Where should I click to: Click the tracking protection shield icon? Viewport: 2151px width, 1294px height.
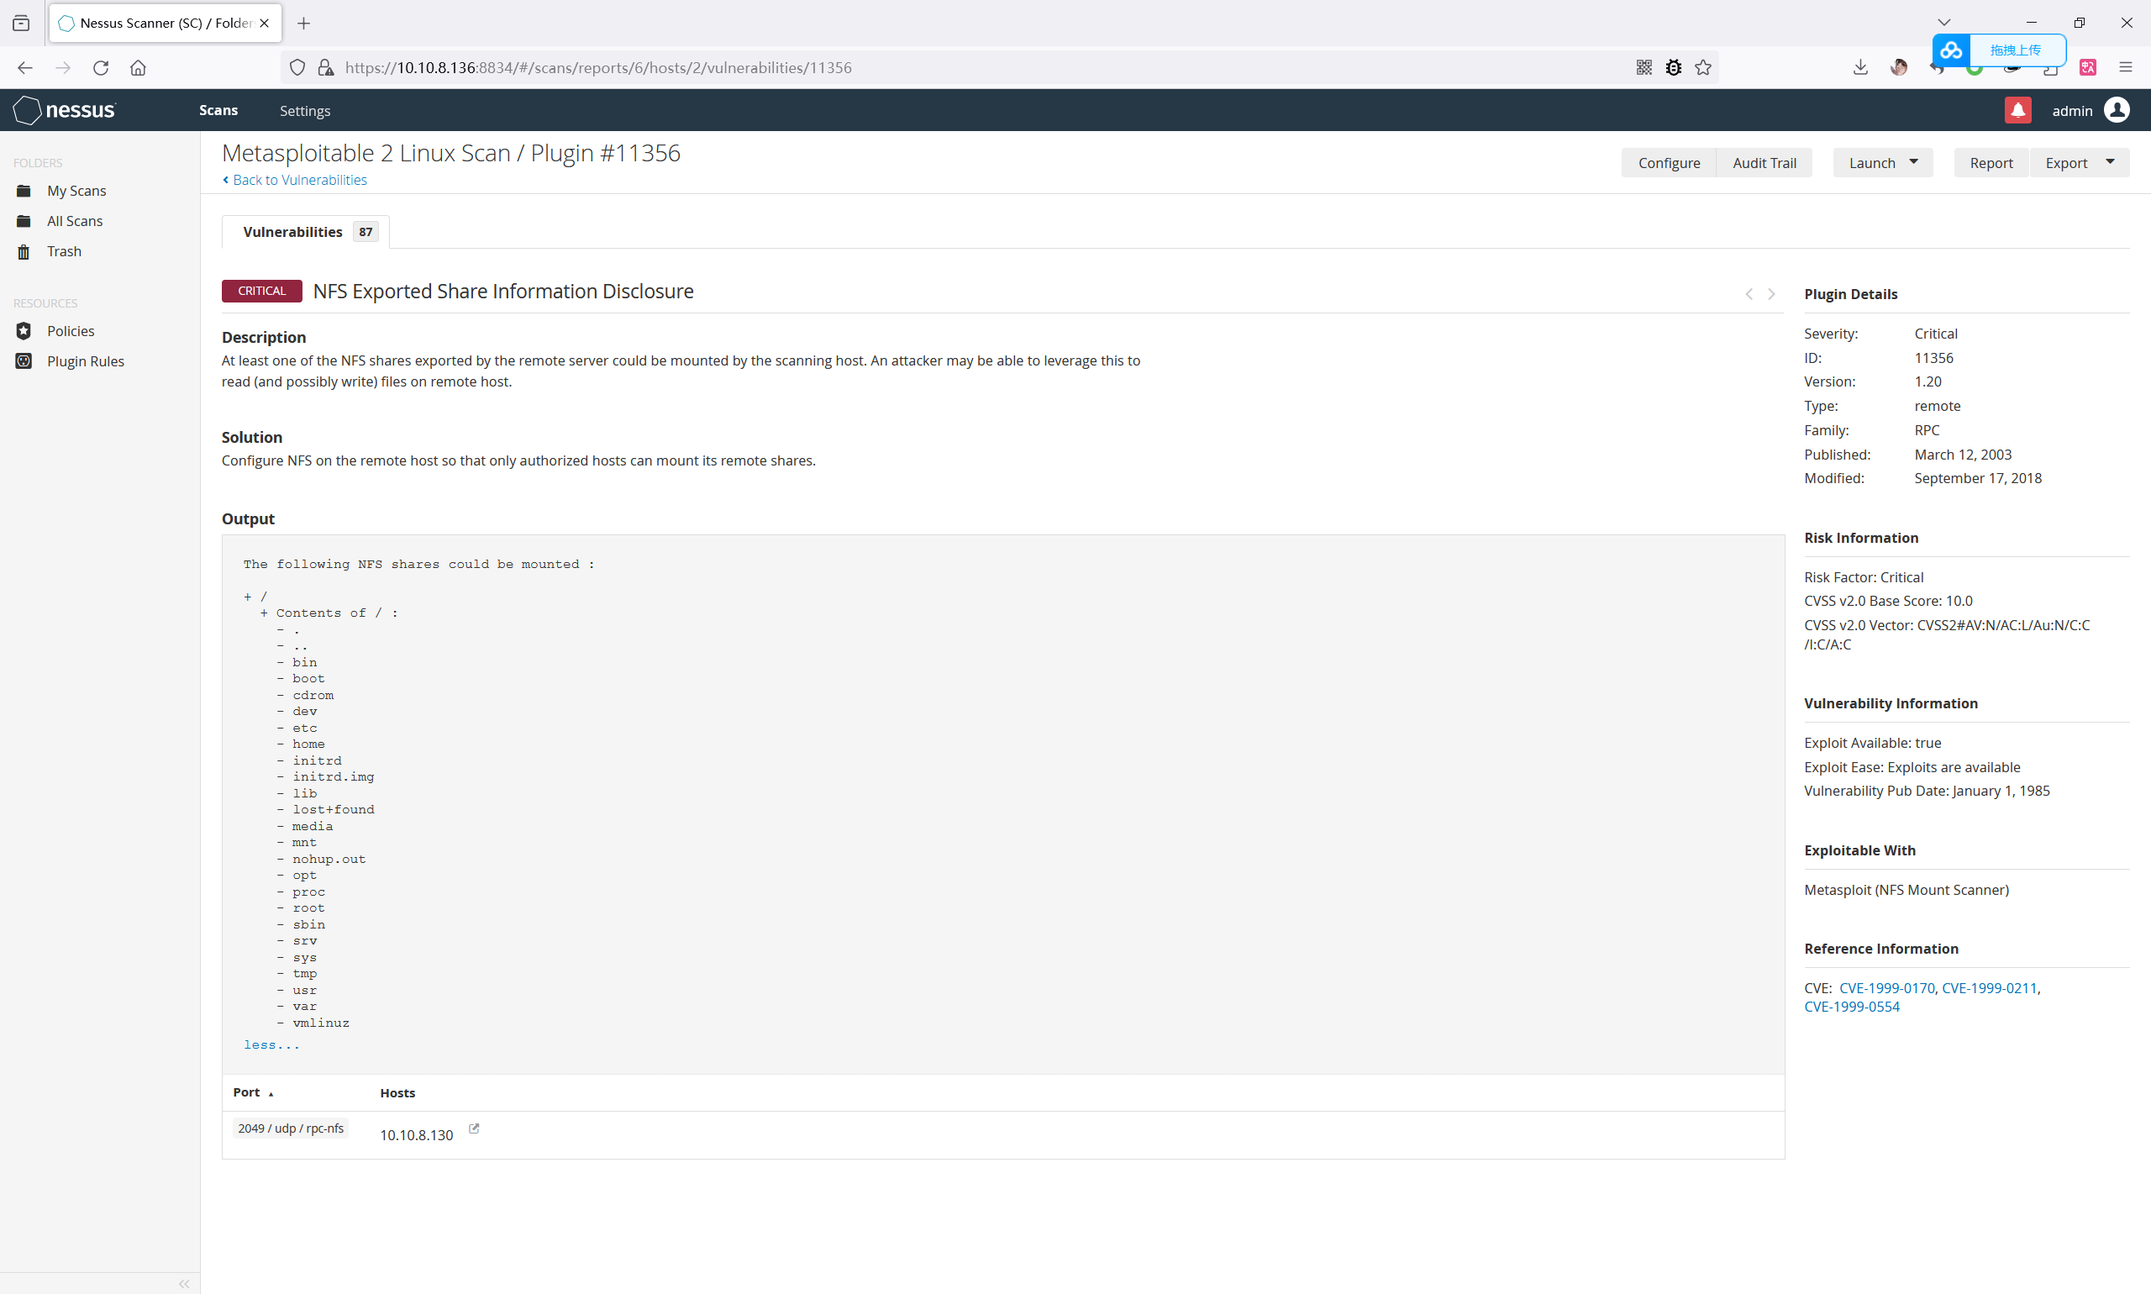[297, 67]
